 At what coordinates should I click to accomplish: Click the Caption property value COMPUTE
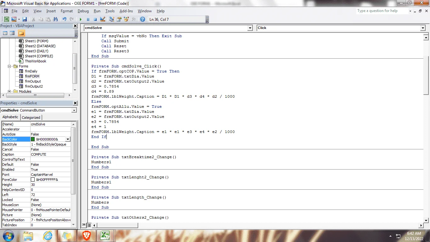pyautogui.click(x=50, y=154)
